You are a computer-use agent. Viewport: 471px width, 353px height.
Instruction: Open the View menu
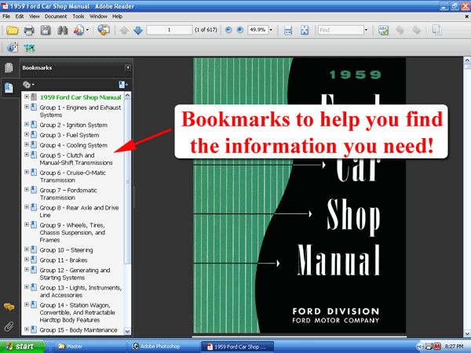click(x=35, y=16)
